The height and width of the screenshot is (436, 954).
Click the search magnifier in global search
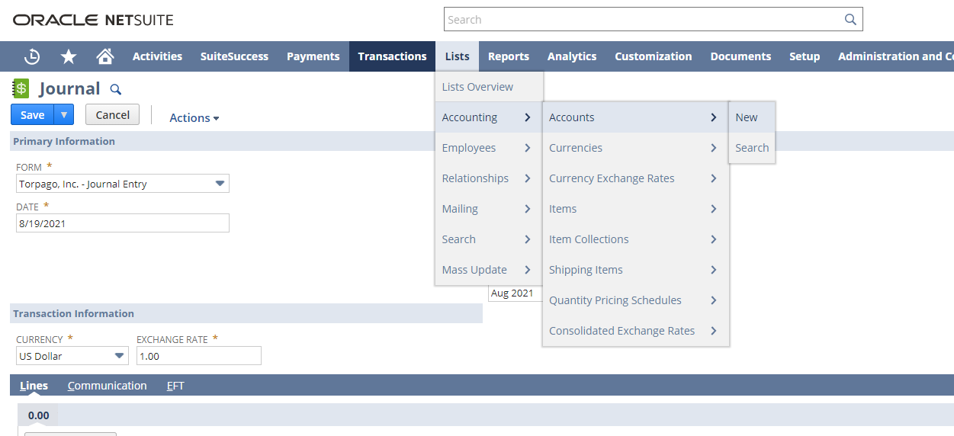click(850, 20)
